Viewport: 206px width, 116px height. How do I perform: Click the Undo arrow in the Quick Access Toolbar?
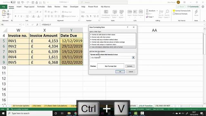(x=23, y=2)
